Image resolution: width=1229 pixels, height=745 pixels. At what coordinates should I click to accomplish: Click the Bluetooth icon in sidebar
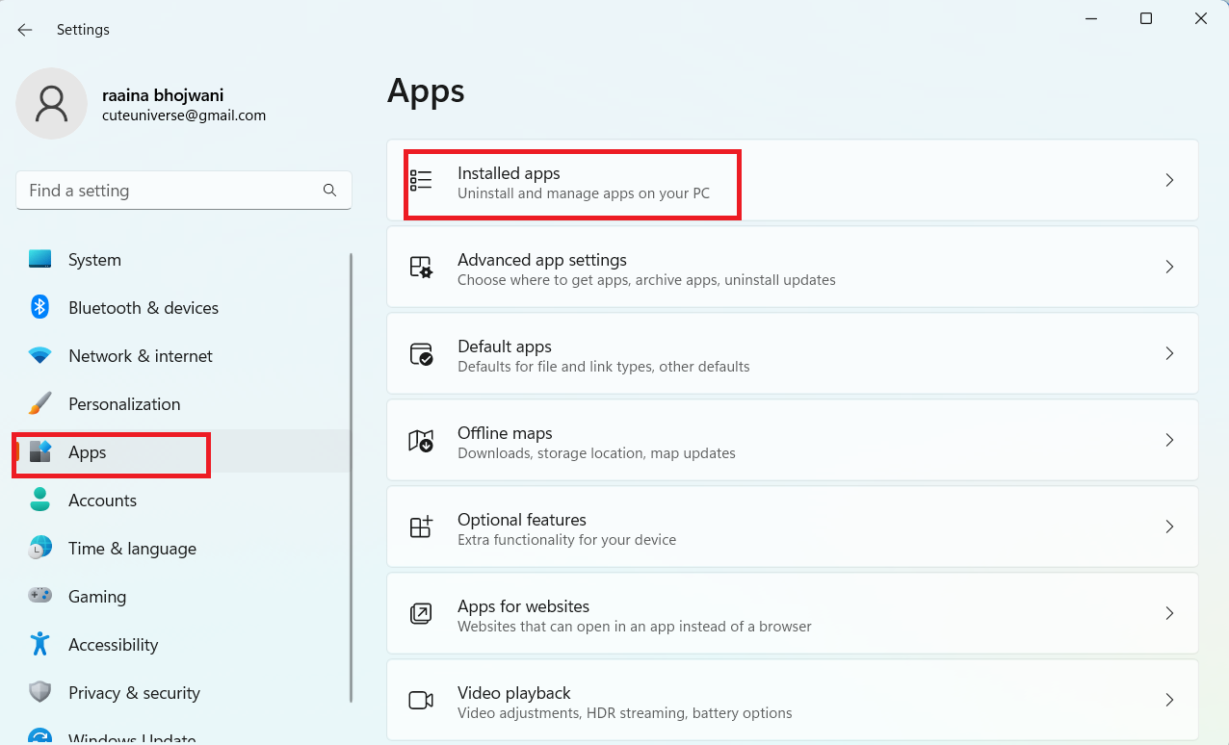pos(39,308)
